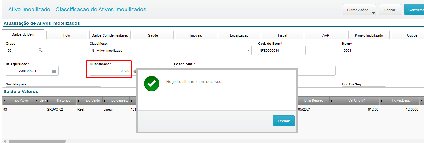Image resolution: width=424 pixels, height=143 pixels.
Task: Click the Val Orig M1 column header
Action: click(356, 100)
